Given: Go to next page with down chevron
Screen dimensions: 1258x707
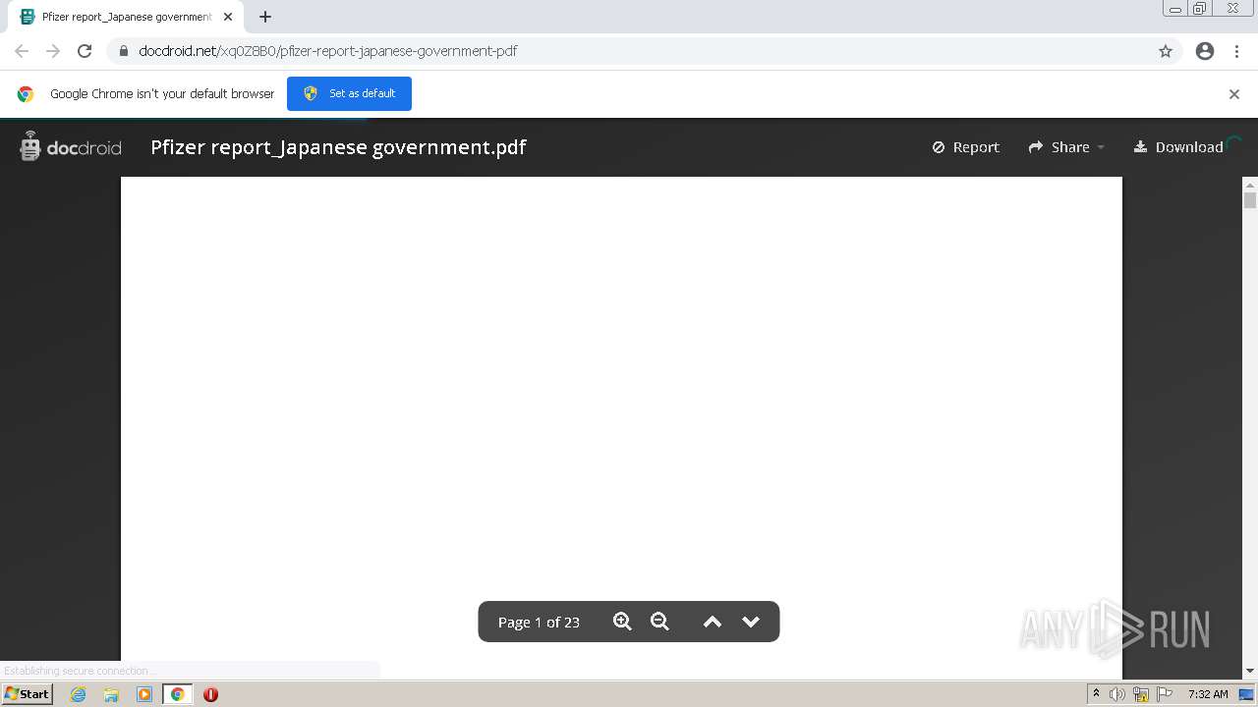Looking at the screenshot, I should (751, 622).
